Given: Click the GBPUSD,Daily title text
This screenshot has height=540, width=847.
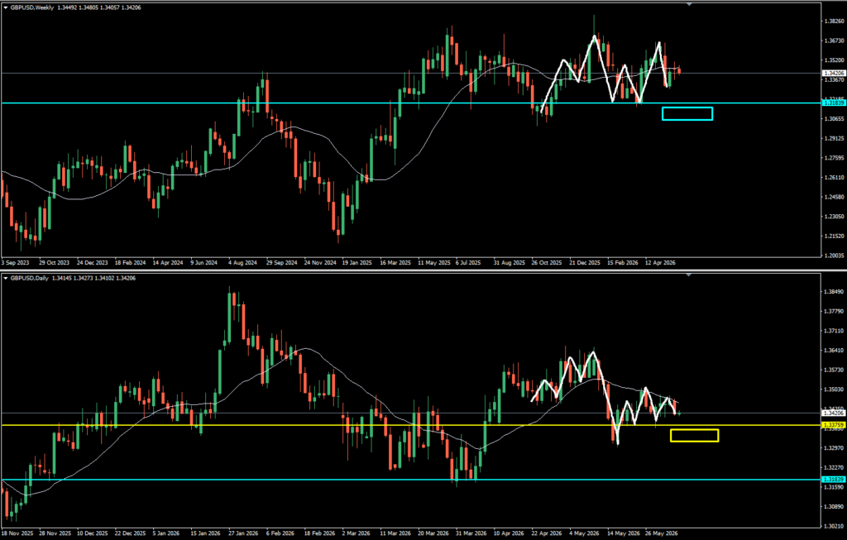Looking at the screenshot, I should (29, 278).
